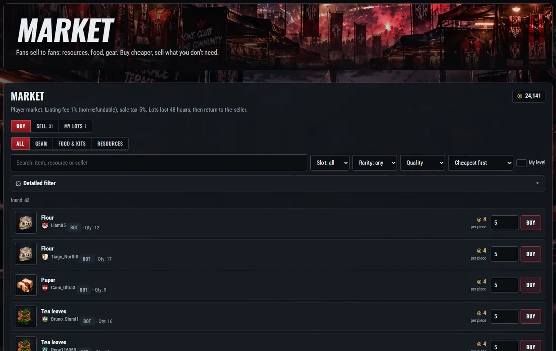The image size is (556, 351).
Task: Click the 'found: 43' results count
Action: pos(20,200)
